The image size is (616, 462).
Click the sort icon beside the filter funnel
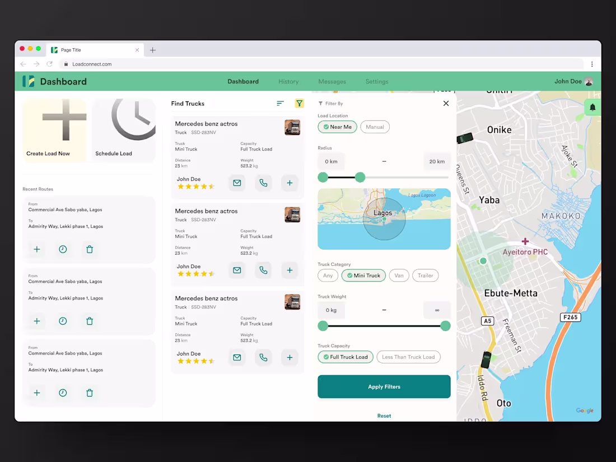(x=280, y=103)
